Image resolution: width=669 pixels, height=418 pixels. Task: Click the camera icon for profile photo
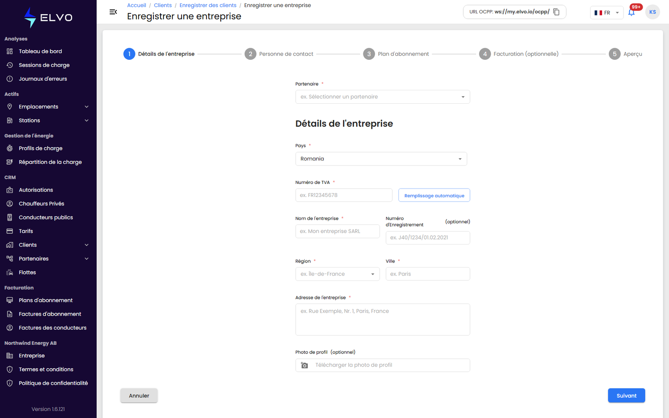(x=304, y=365)
